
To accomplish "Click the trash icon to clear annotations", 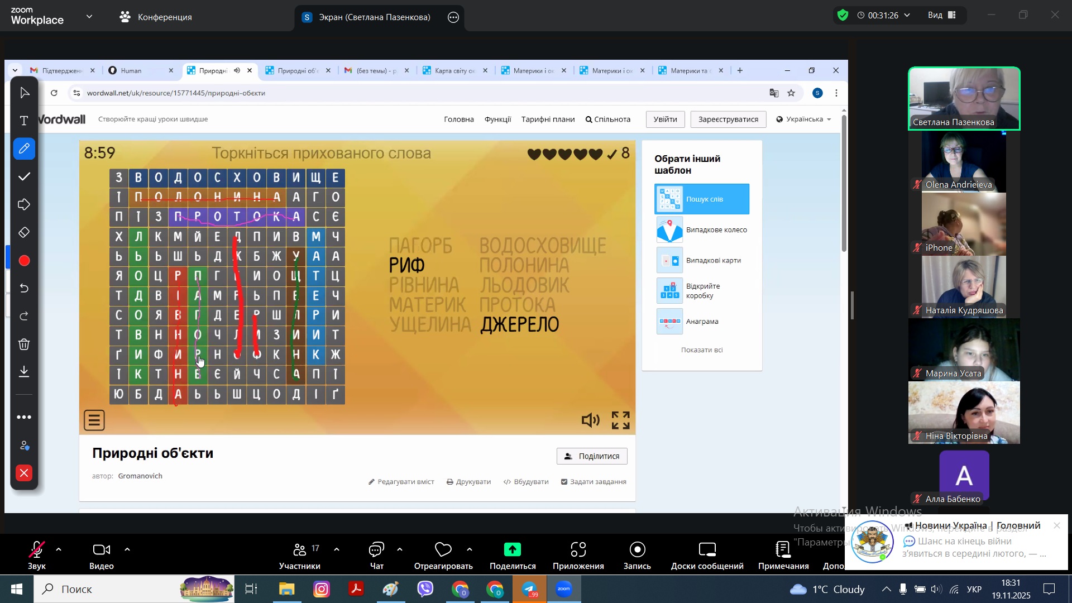I will (x=24, y=344).
